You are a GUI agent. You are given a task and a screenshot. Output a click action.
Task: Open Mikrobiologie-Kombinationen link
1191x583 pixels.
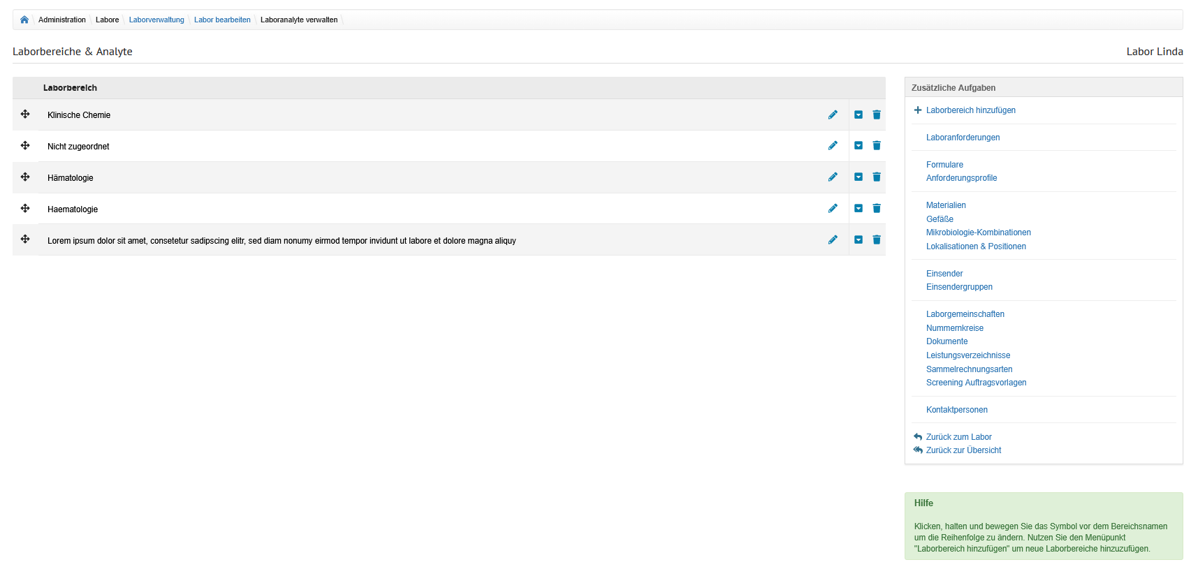point(978,233)
